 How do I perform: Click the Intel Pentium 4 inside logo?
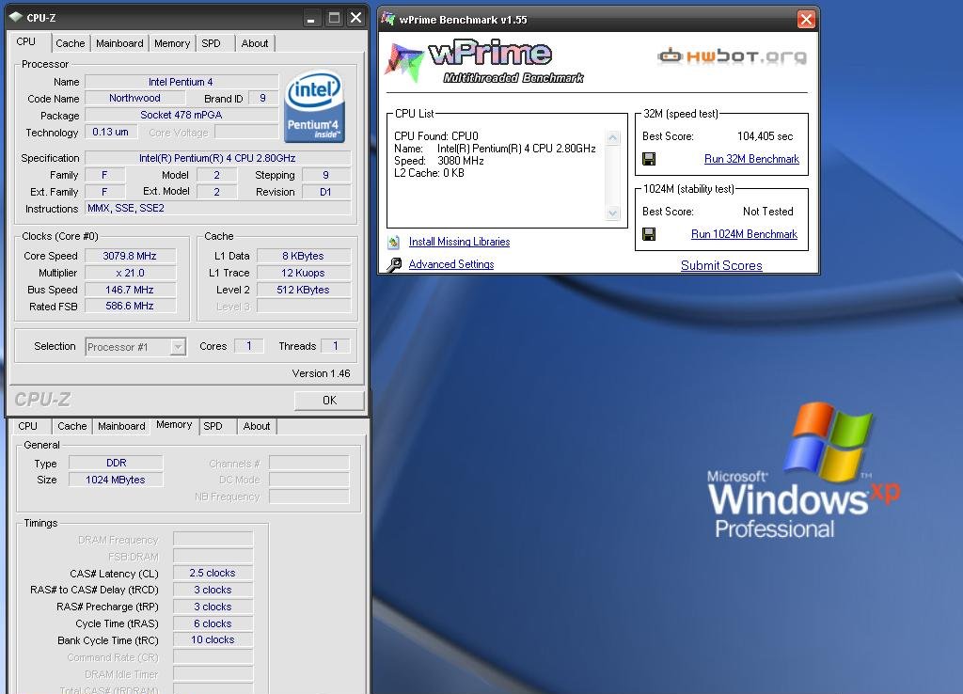pyautogui.click(x=314, y=107)
